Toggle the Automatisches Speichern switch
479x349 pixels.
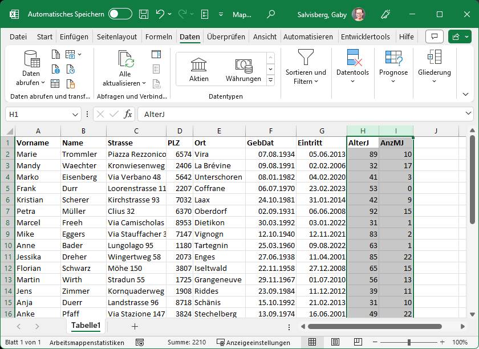pyautogui.click(x=120, y=14)
